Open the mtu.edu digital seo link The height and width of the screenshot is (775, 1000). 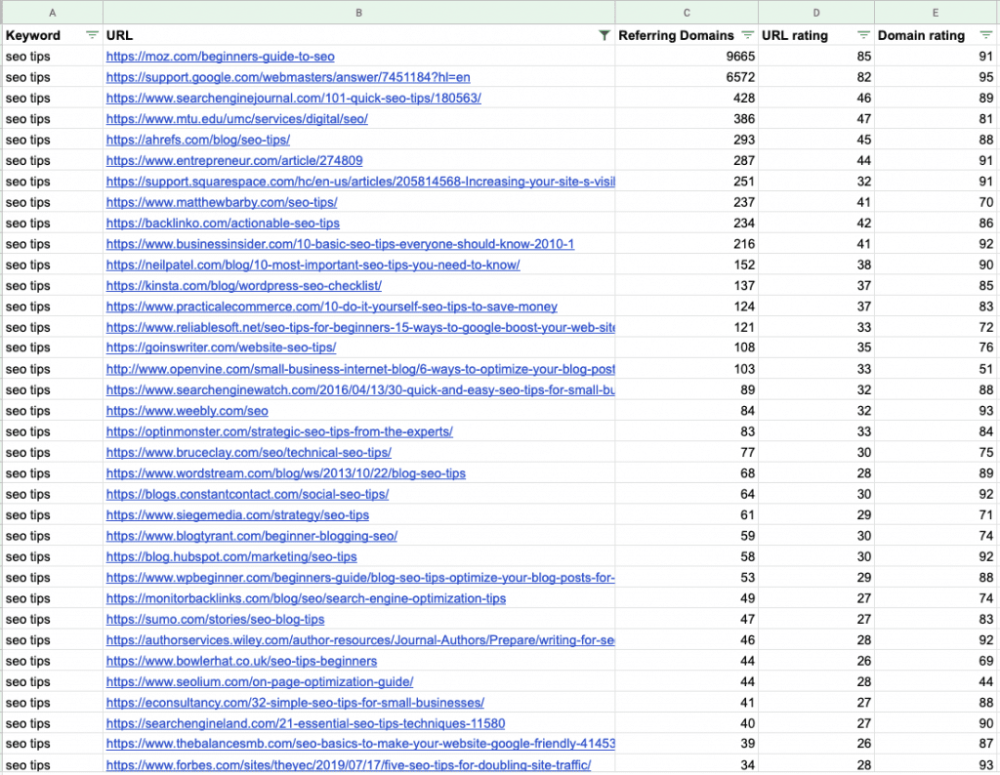[x=236, y=118]
